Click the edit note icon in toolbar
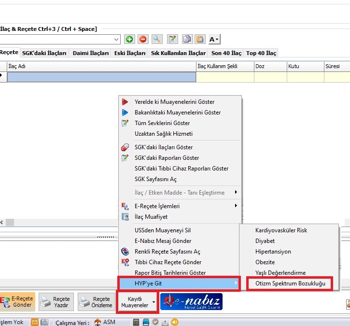Viewport: 350px width, 326px height. pos(172,39)
